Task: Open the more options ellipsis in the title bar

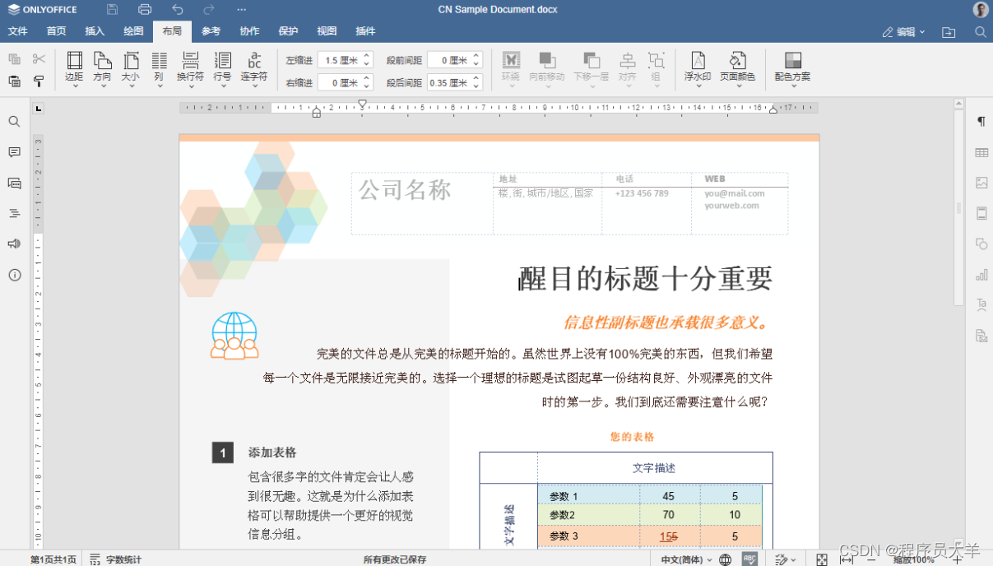Action: [x=241, y=10]
